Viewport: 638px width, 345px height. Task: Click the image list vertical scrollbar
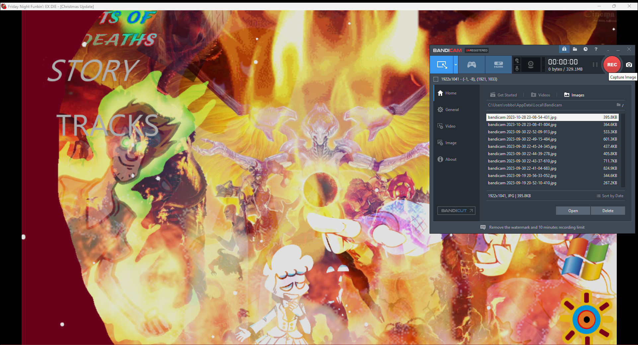(623, 150)
